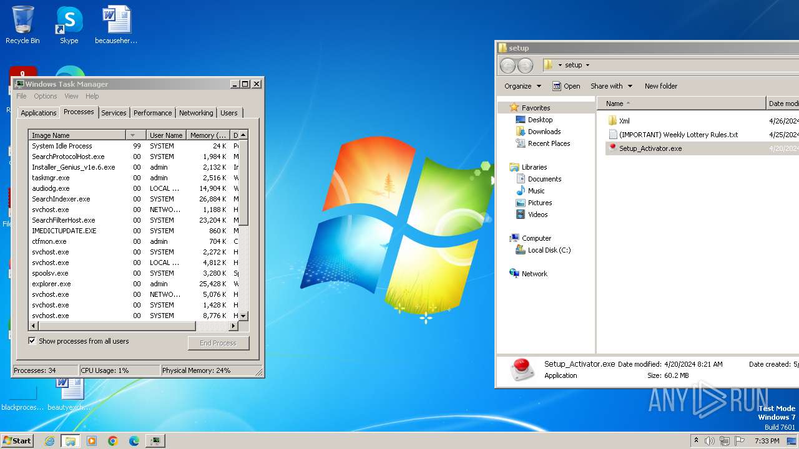Select Installer_Genius_v1e.6.exe process row
This screenshot has height=449, width=799.
(134, 167)
